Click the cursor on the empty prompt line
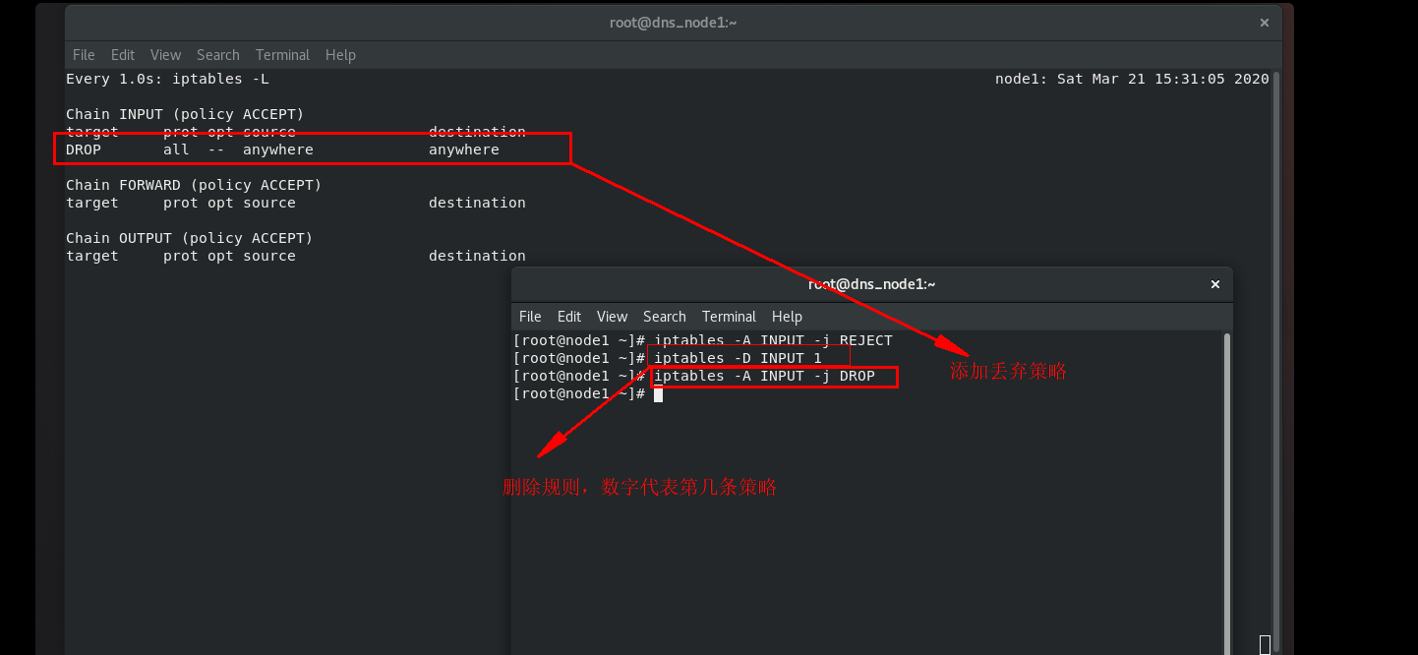Image resolution: width=1418 pixels, height=655 pixels. [658, 394]
